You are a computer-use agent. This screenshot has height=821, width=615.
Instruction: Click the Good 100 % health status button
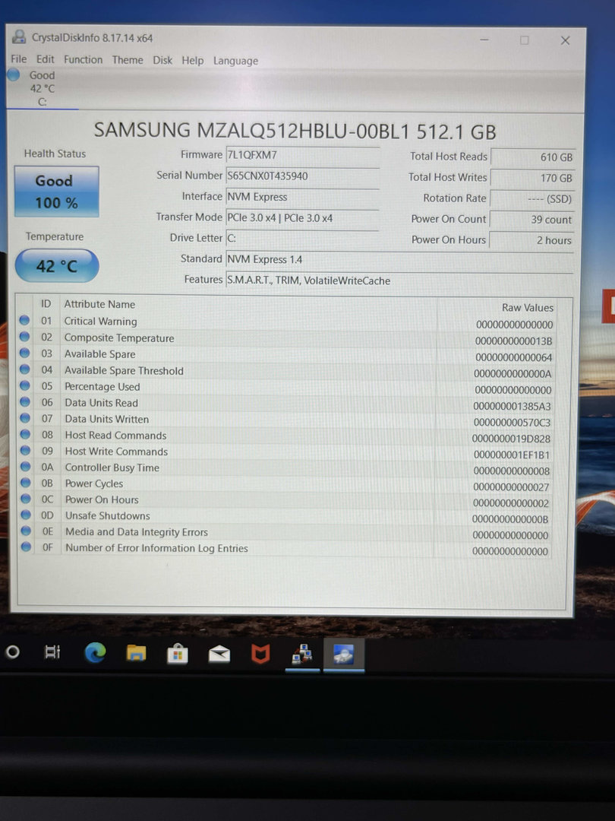coord(56,192)
